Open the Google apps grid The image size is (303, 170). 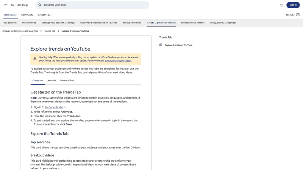(281, 5)
